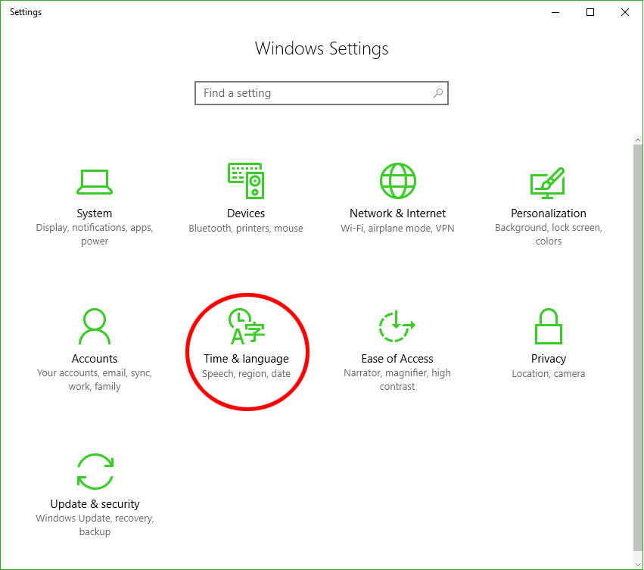Click the scrollbar down arrow
Viewport: 644px width, 570px height.
pyautogui.click(x=637, y=565)
